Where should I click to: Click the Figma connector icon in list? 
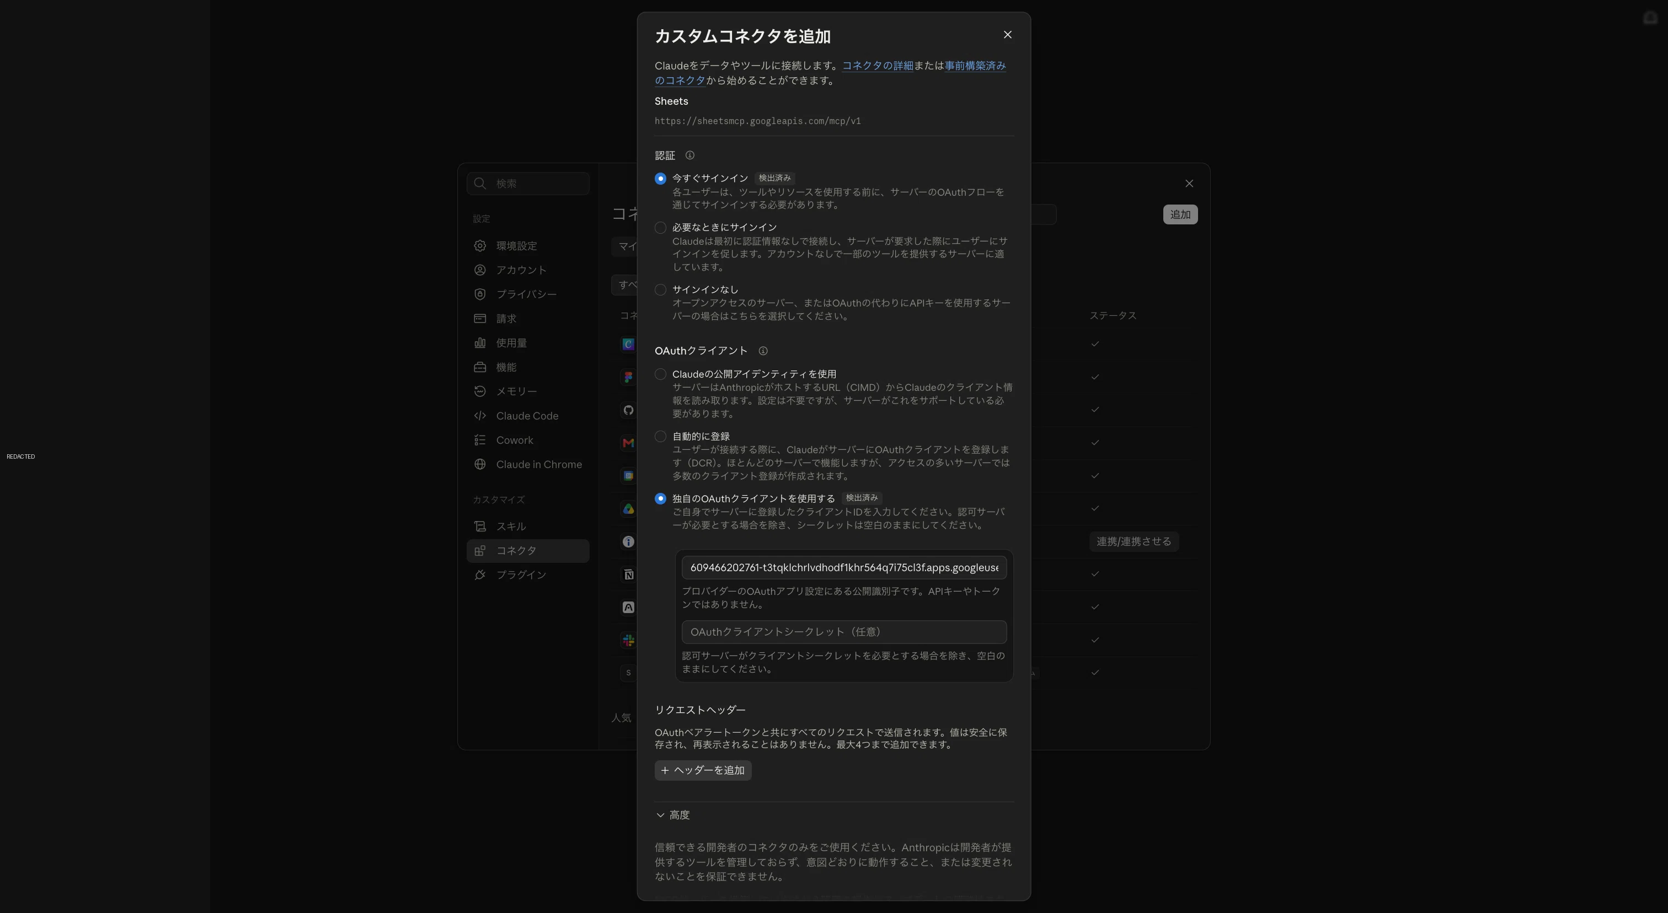[x=628, y=377]
